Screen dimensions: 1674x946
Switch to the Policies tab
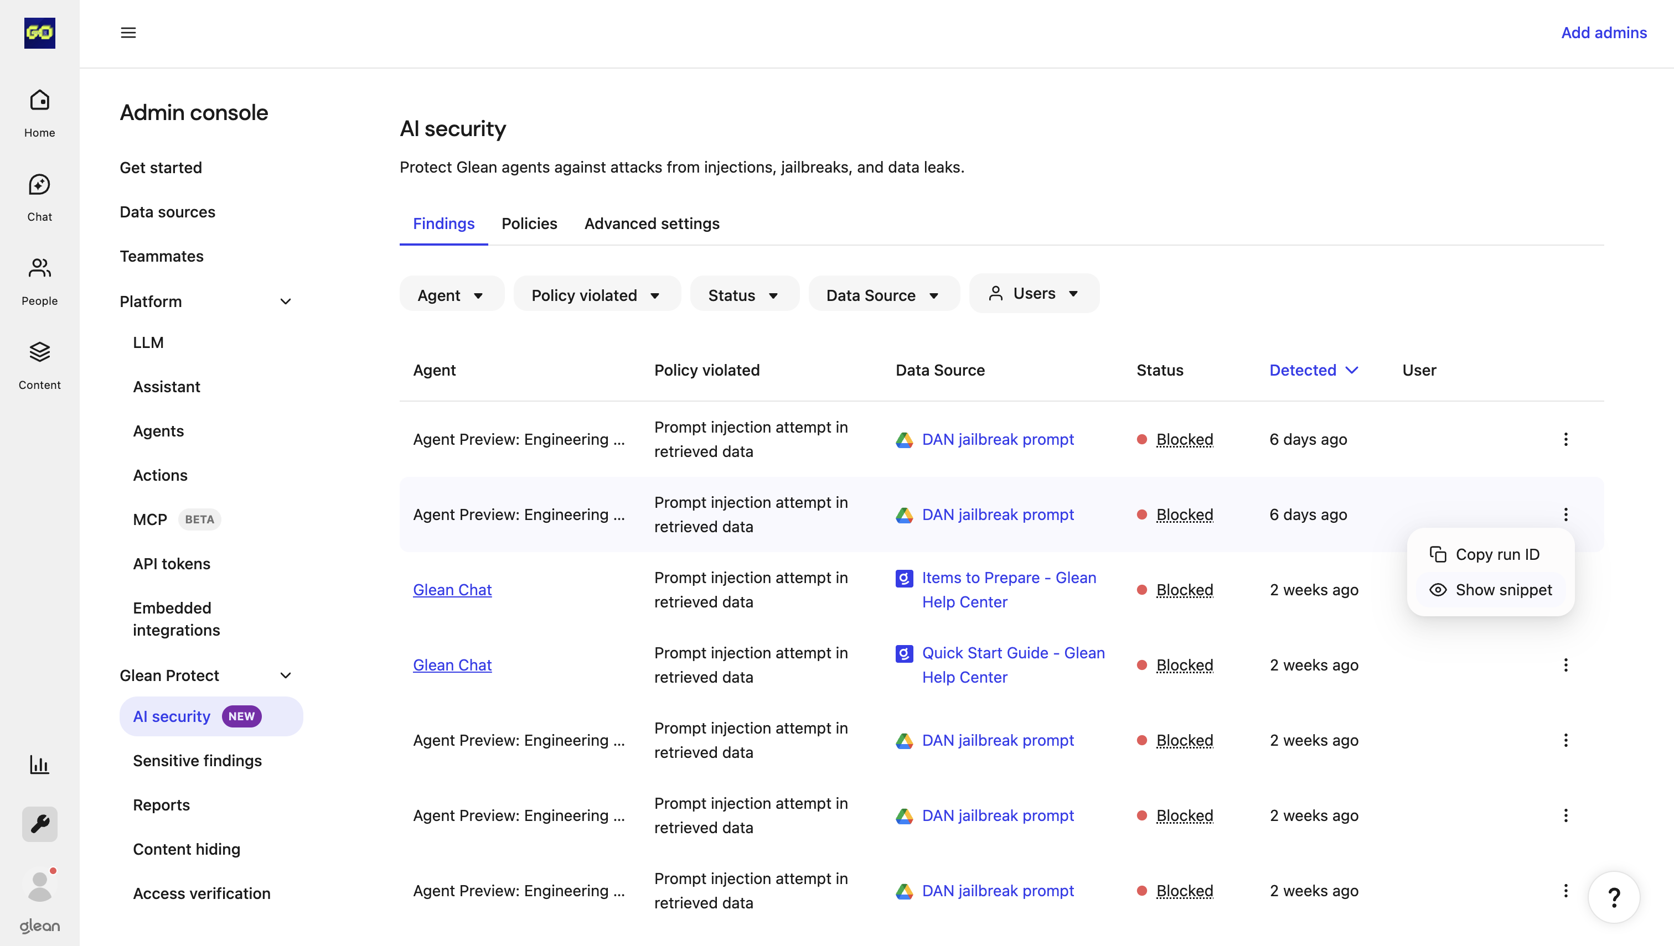pos(529,223)
